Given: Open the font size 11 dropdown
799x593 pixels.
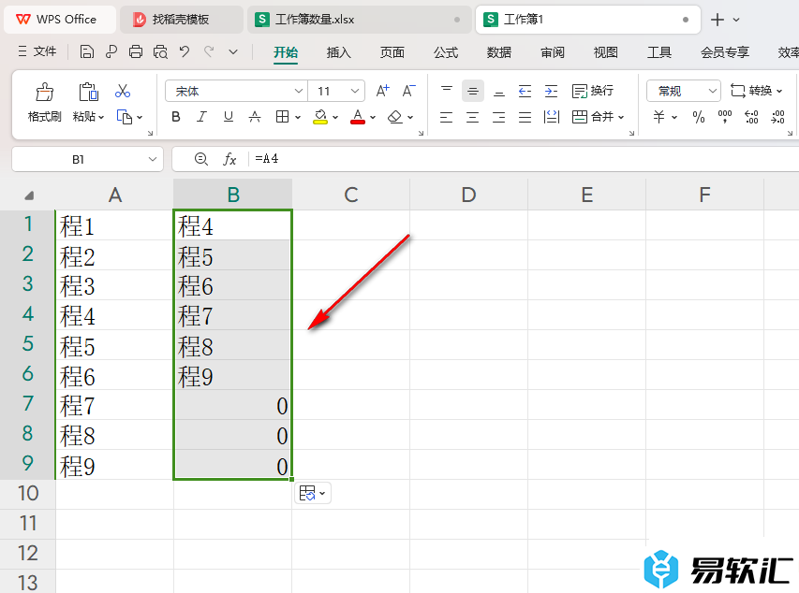Looking at the screenshot, I should [355, 91].
